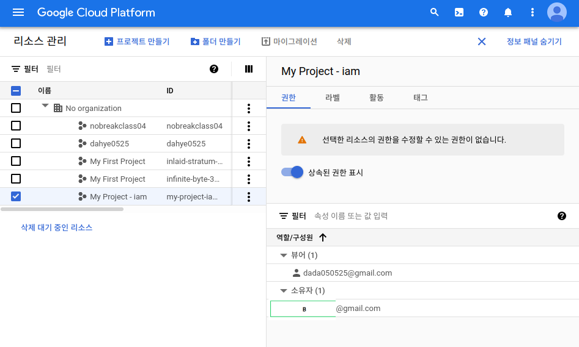The width and height of the screenshot is (579, 347).
Task: Check My First Project infinite-byte checkbox
Action: (x=16, y=179)
